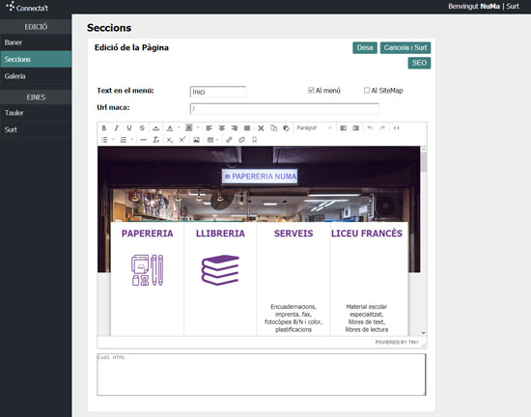This screenshot has height=417, width=531.
Task: Insert bullet list
Action: coord(104,140)
